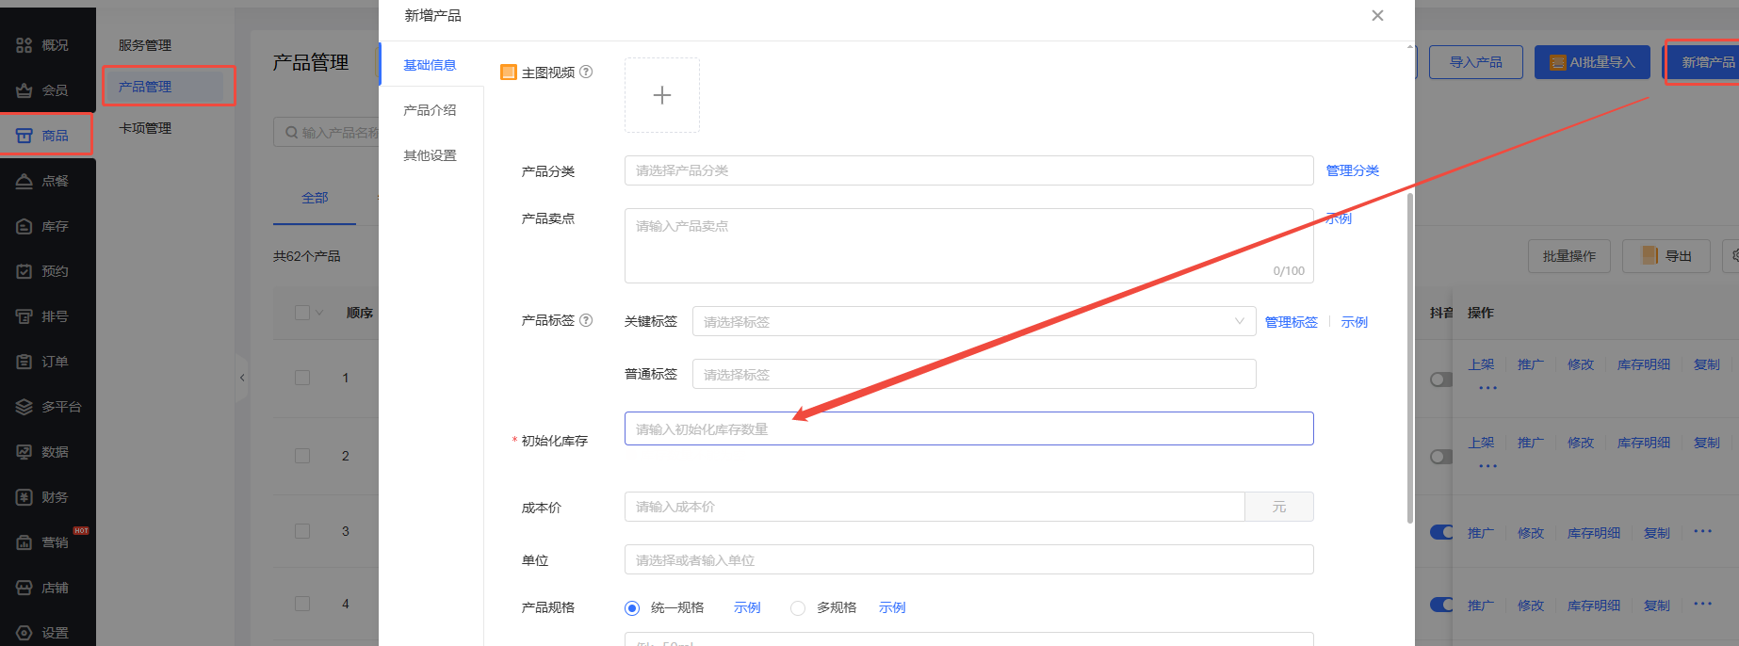Select the 统一规格 radio button
The width and height of the screenshot is (1739, 646).
coord(632,608)
